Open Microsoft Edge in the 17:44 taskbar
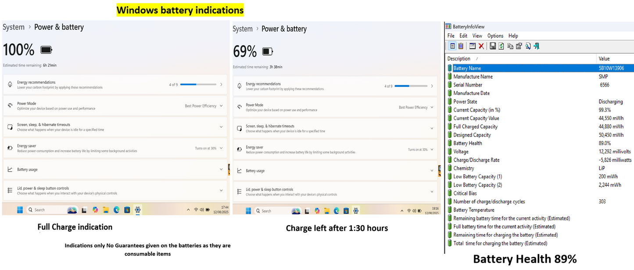Image resolution: width=634 pixels, height=270 pixels. coord(116,210)
